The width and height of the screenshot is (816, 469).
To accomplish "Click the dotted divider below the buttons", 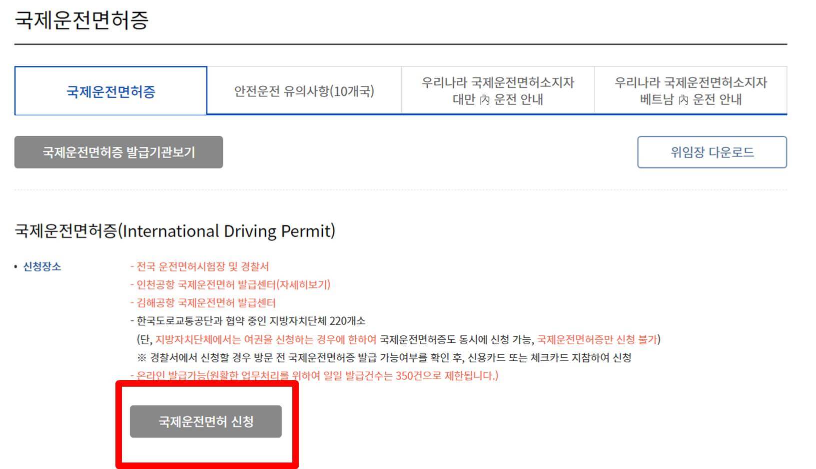I will tap(400, 190).
